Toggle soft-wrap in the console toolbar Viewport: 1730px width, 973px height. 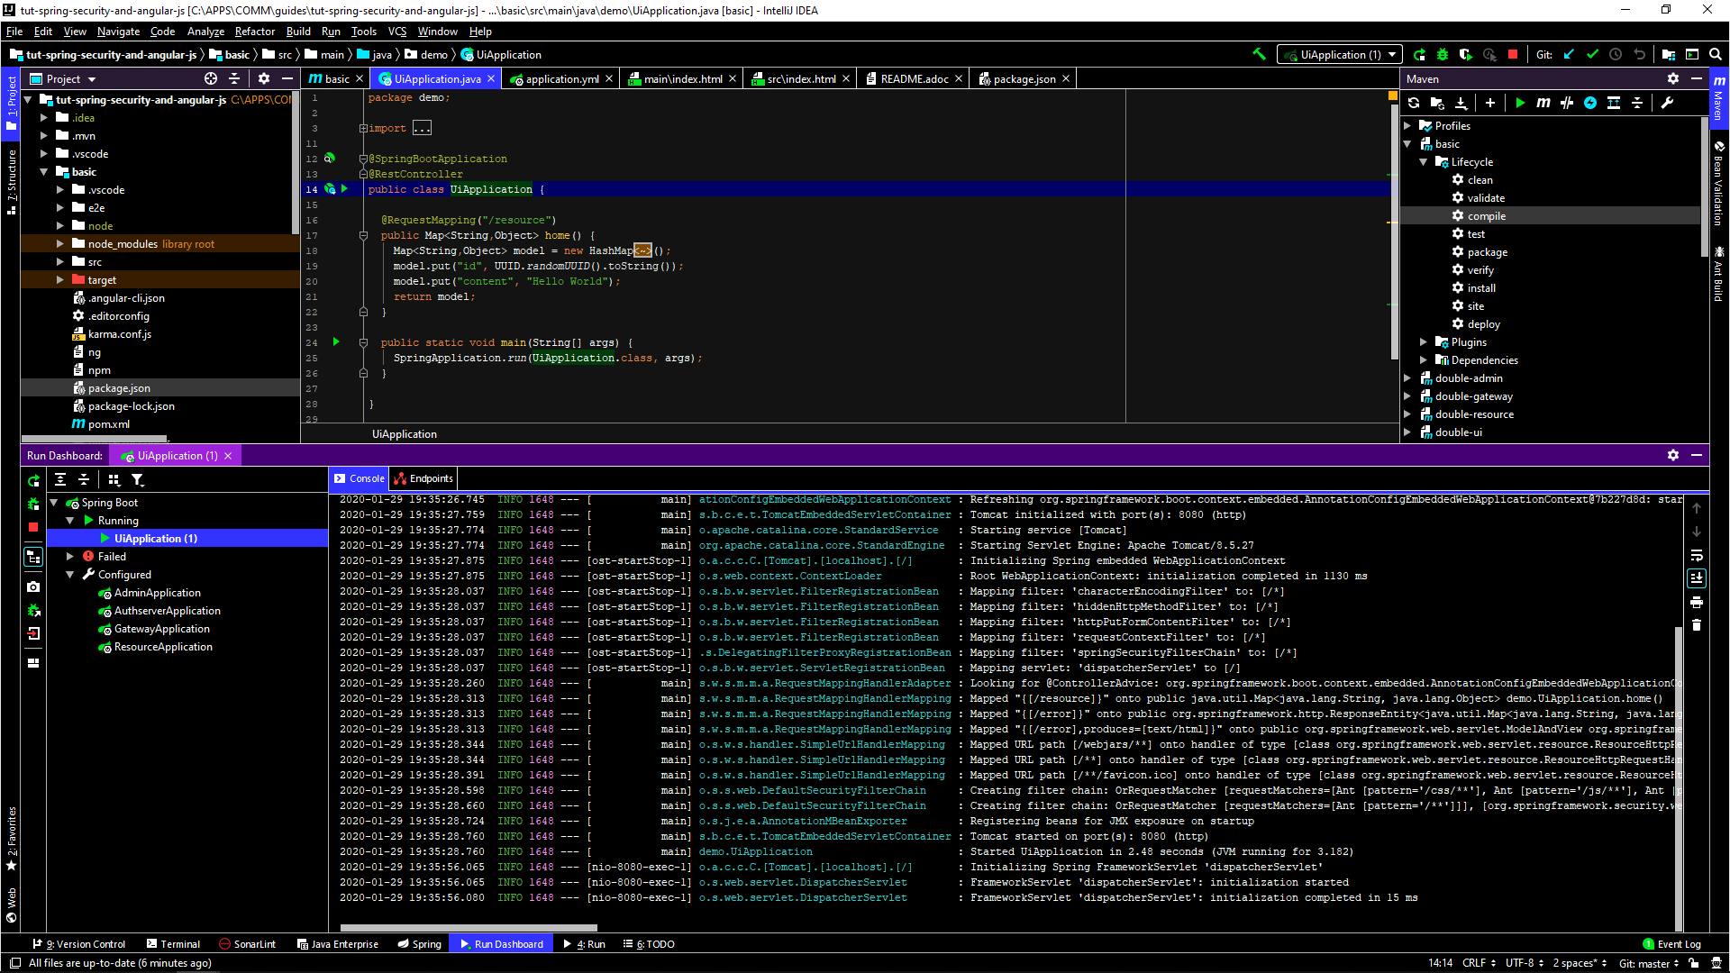pyautogui.click(x=1697, y=557)
